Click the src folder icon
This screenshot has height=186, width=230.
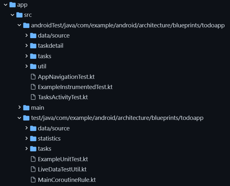pos(19,15)
